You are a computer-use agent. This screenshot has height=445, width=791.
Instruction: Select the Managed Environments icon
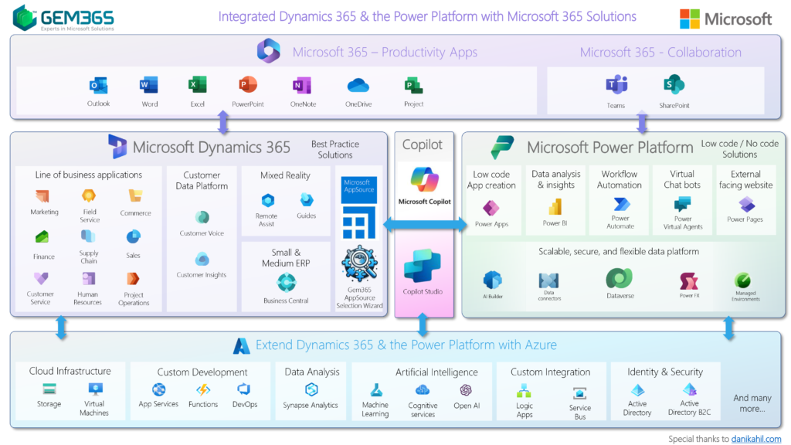pyautogui.click(x=742, y=280)
